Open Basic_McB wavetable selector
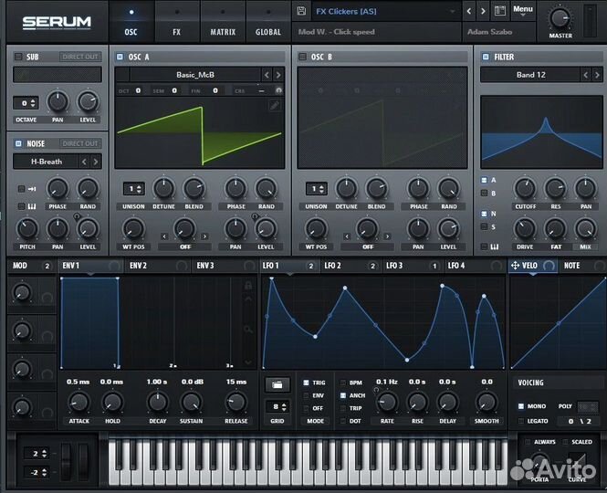This screenshot has height=493, width=607. (x=195, y=75)
